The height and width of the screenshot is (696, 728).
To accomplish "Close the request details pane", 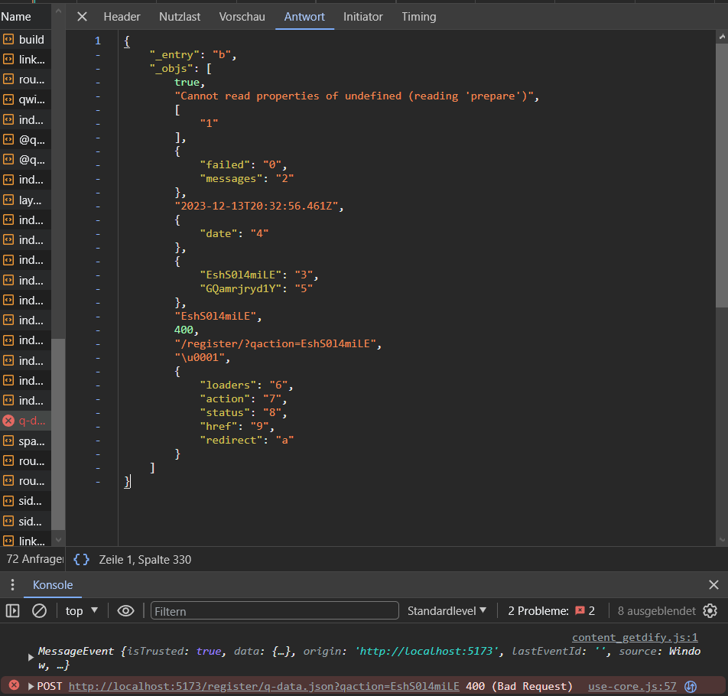I will pyautogui.click(x=83, y=17).
